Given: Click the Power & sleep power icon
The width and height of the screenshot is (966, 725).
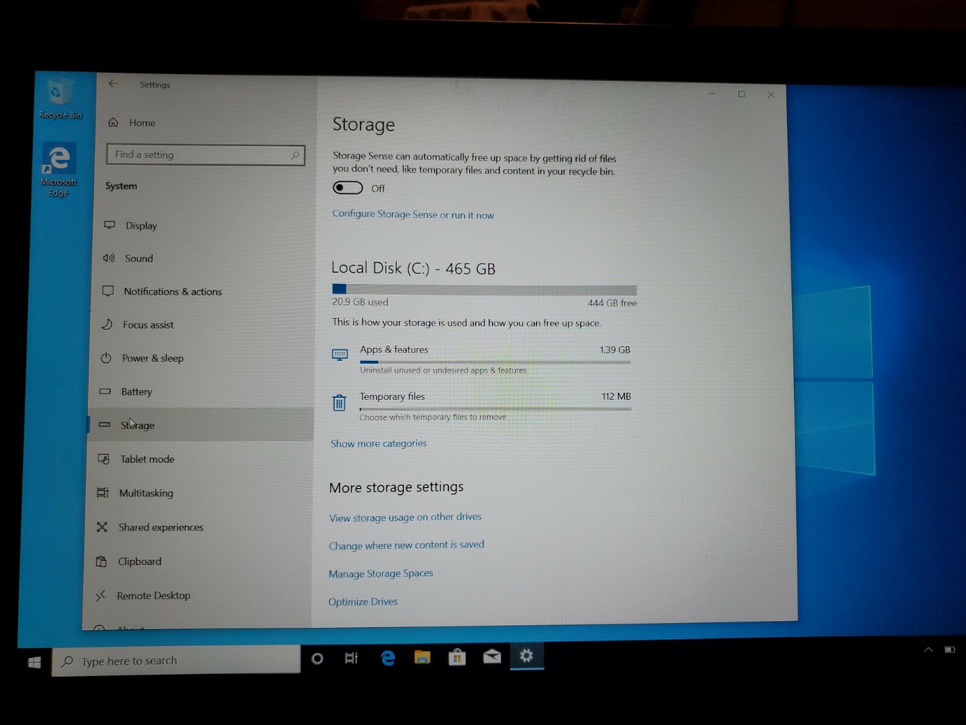Looking at the screenshot, I should tap(106, 358).
